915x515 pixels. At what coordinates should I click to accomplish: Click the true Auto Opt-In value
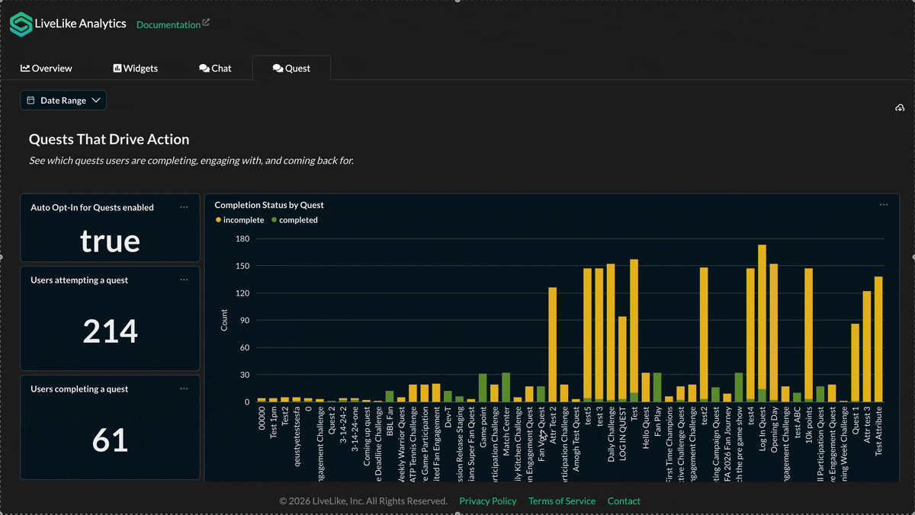[x=111, y=241]
